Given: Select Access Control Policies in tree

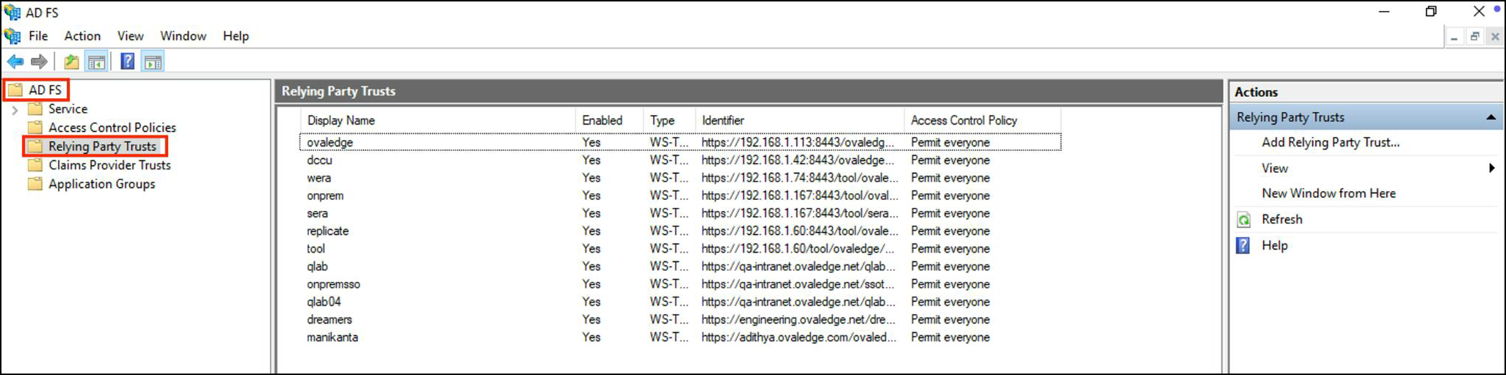Looking at the screenshot, I should tap(112, 127).
